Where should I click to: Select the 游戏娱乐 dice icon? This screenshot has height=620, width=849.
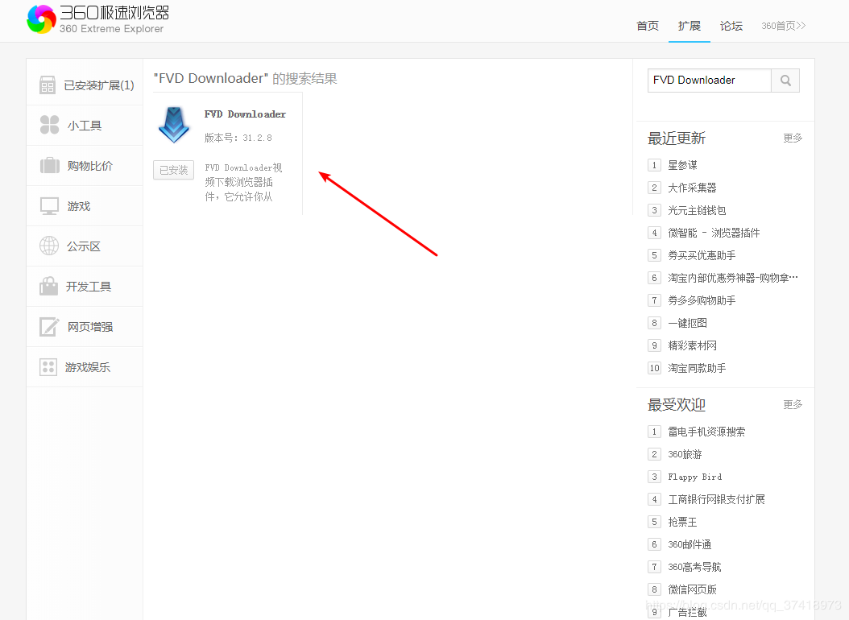(x=48, y=367)
